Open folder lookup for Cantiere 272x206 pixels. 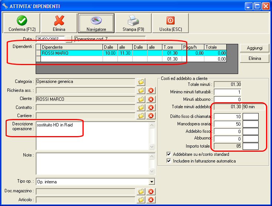[141, 116]
